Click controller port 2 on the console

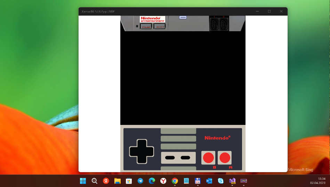coord(224,24)
